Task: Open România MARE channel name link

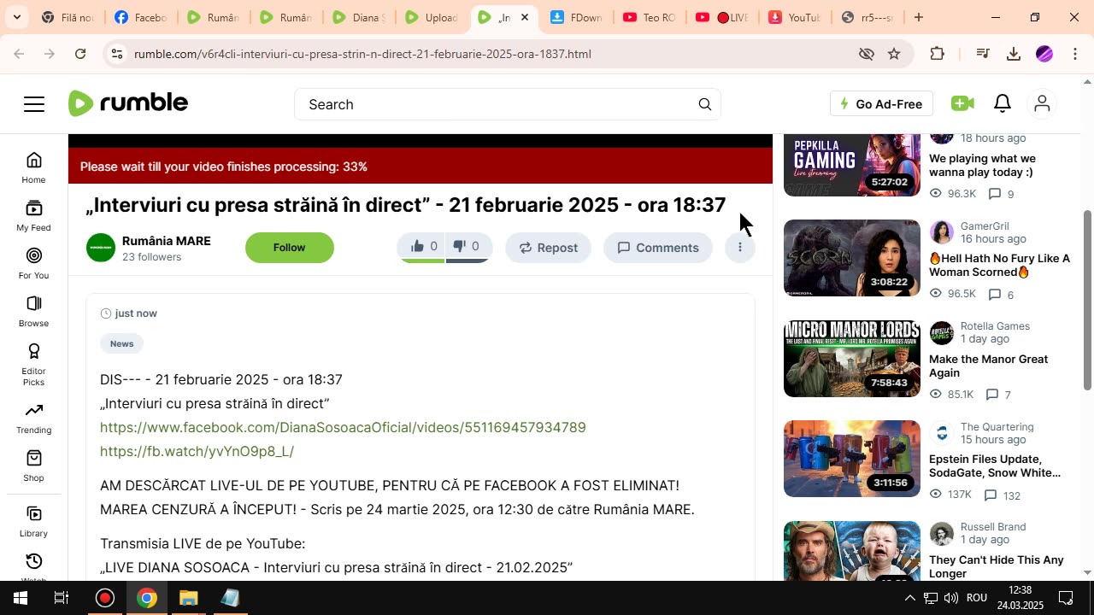Action: (167, 241)
